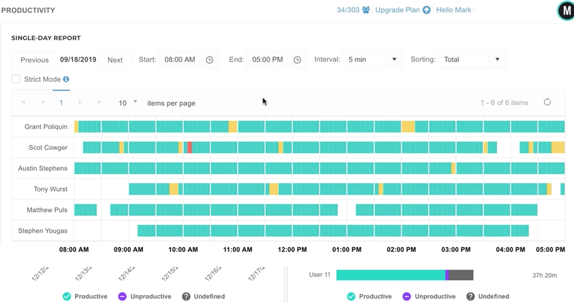Enable the Strict Mode checkbox
Image resolution: width=574 pixels, height=303 pixels.
click(x=16, y=79)
